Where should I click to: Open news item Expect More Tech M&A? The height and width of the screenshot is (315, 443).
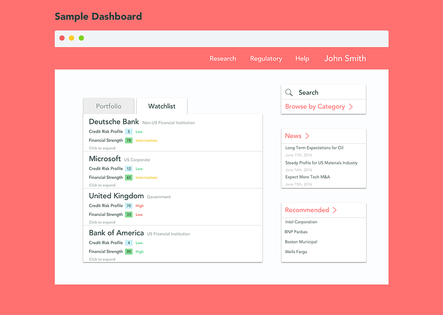[x=307, y=177]
